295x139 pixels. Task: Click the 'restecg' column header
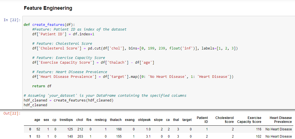[x=101, y=120]
